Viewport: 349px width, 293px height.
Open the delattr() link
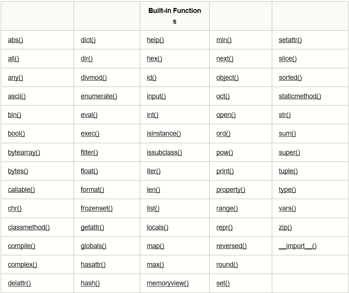click(19, 283)
